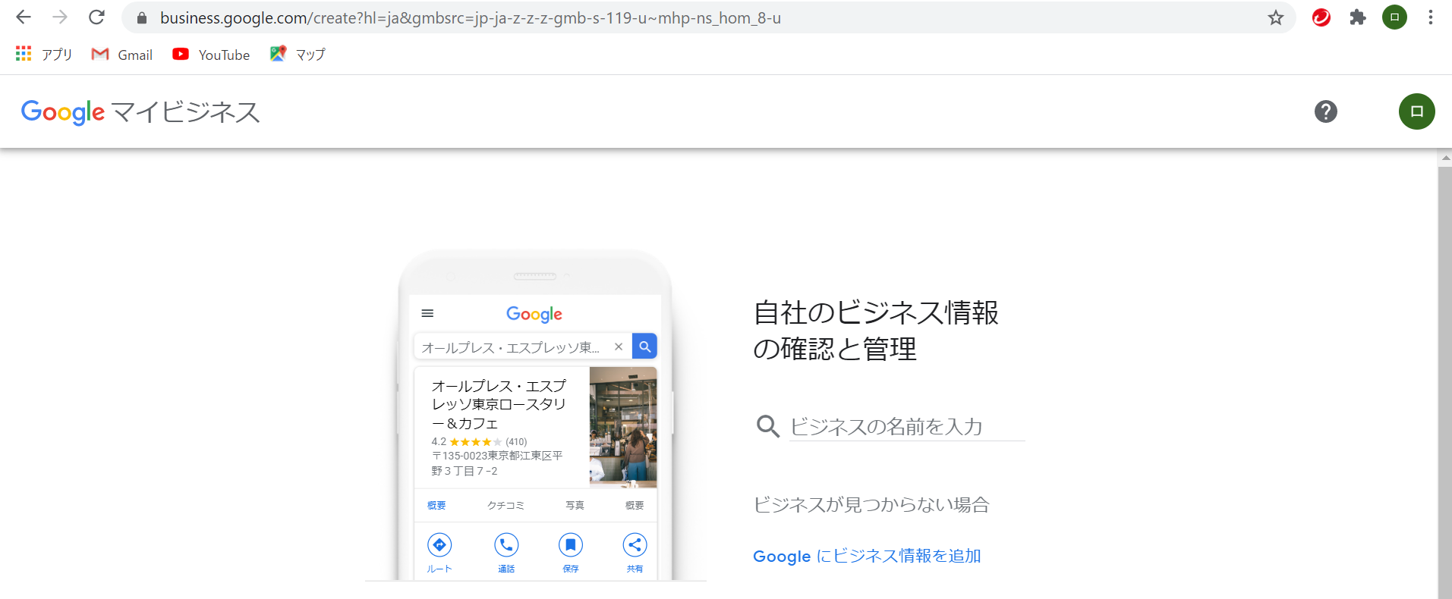Click the ルート directions icon
Image resolution: width=1452 pixels, height=599 pixels.
point(439,544)
